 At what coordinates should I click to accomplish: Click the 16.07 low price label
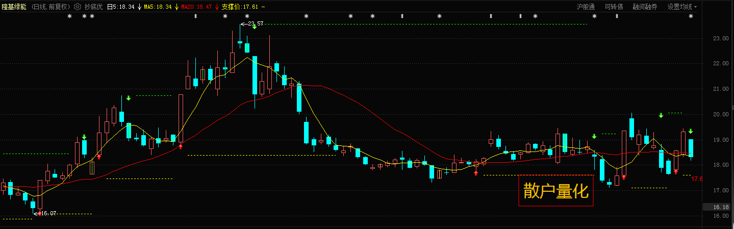(x=49, y=213)
